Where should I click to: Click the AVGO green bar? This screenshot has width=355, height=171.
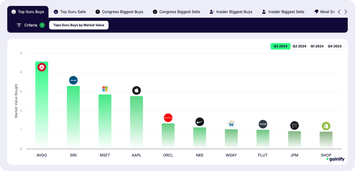[x=42, y=105]
